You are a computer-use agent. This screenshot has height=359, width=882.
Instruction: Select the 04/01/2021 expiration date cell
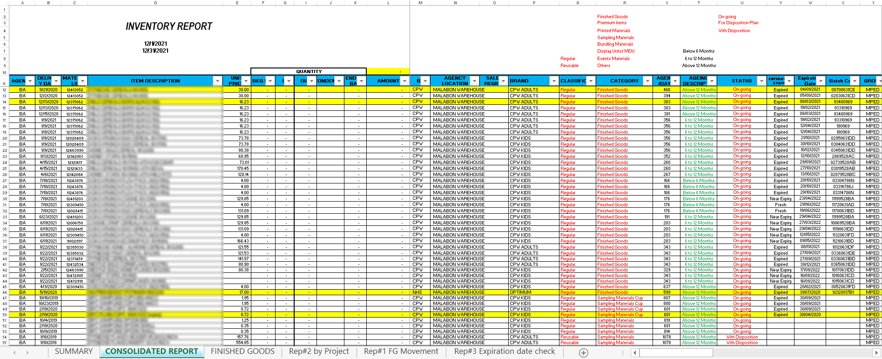810,89
